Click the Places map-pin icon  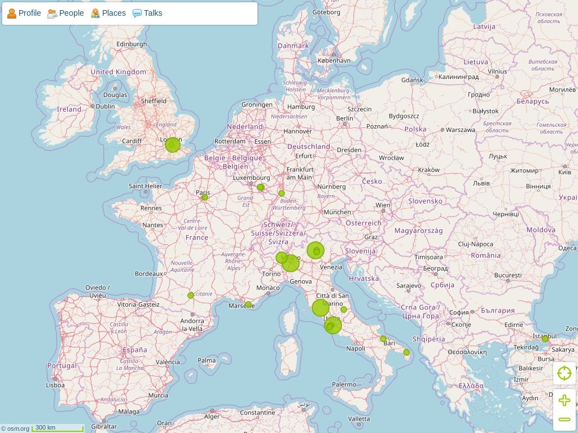coord(95,14)
